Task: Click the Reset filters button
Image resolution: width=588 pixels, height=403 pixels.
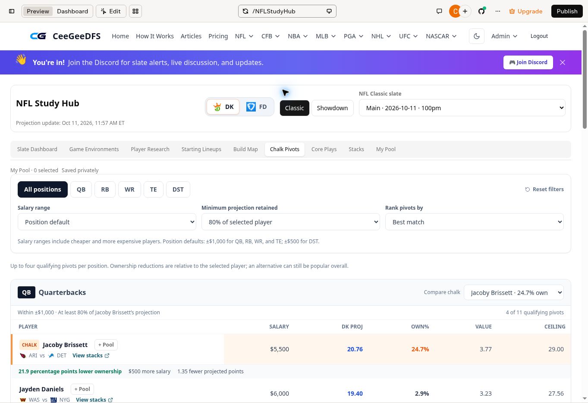Action: coord(544,189)
